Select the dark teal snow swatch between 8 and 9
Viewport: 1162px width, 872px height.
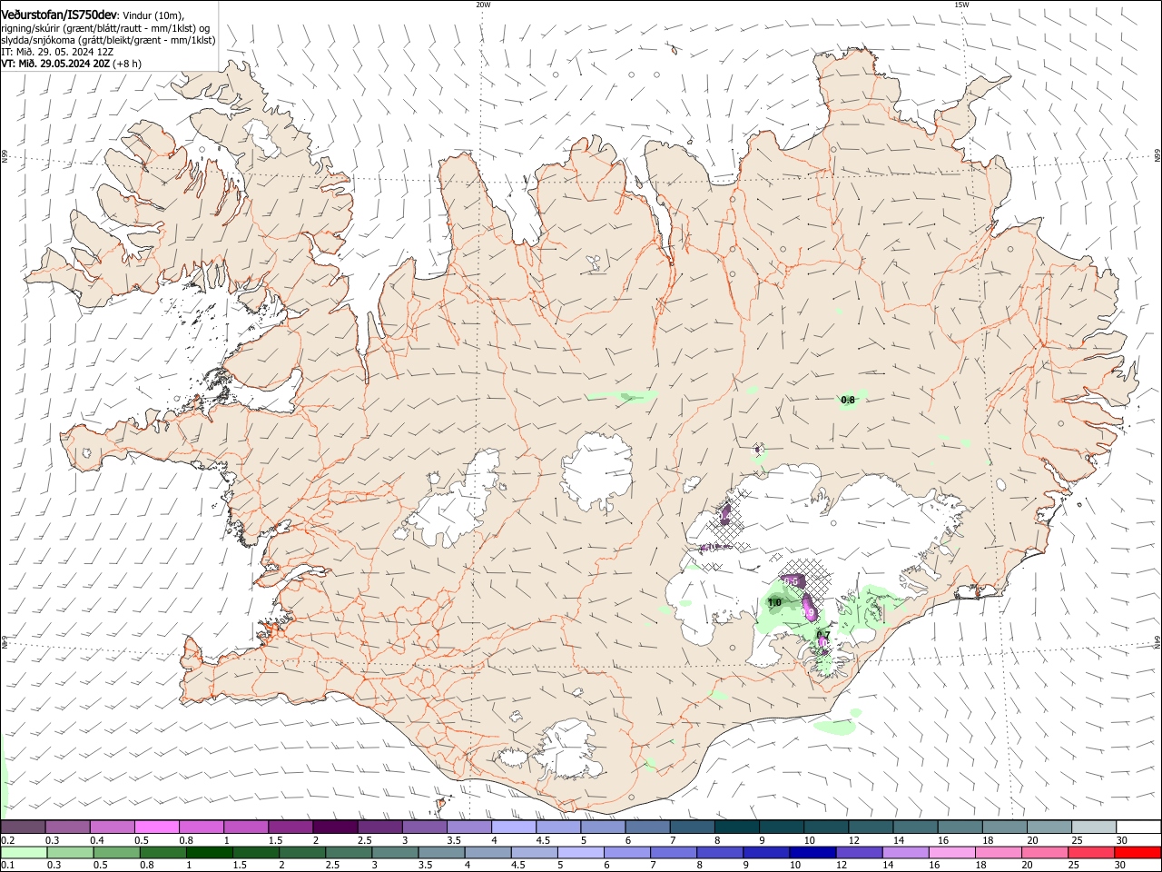735,827
